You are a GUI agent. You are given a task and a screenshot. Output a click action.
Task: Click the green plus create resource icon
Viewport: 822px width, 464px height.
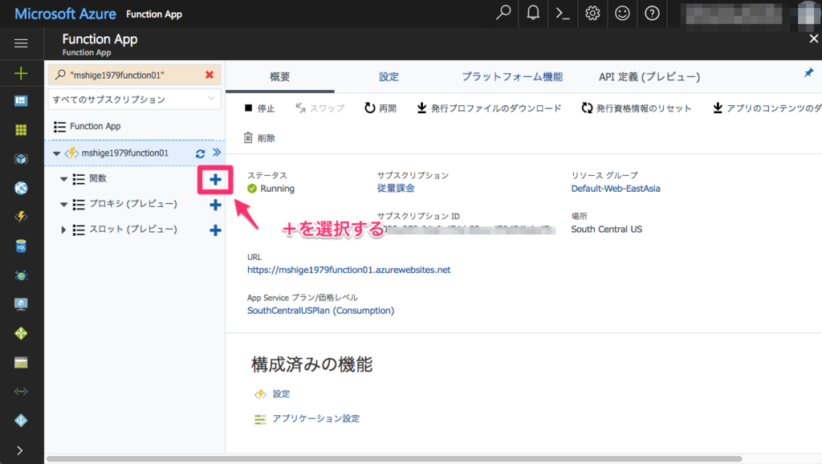pos(22,74)
